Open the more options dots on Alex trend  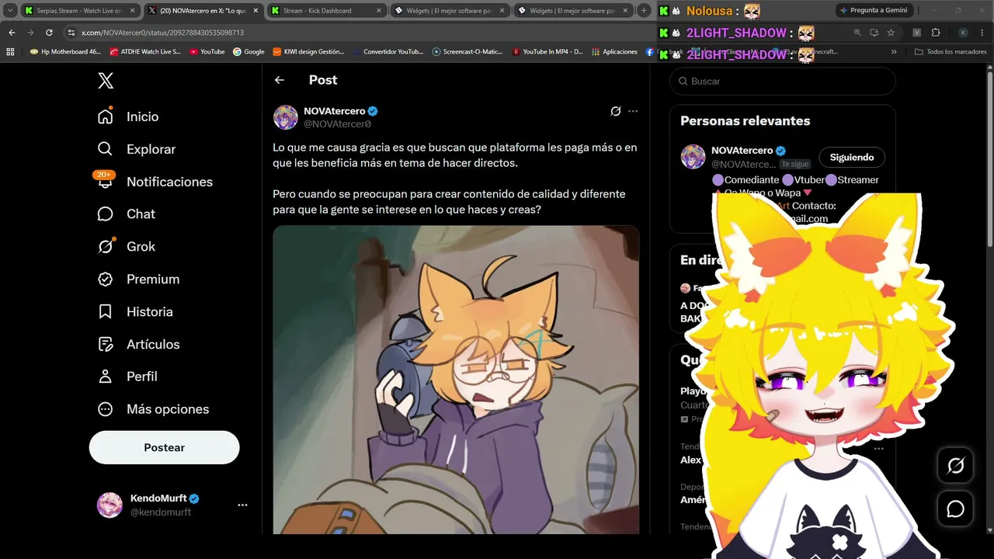[878, 448]
